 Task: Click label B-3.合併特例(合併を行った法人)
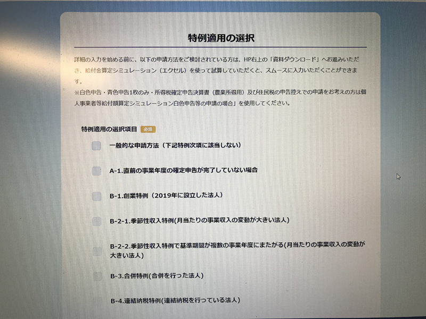[157, 276]
